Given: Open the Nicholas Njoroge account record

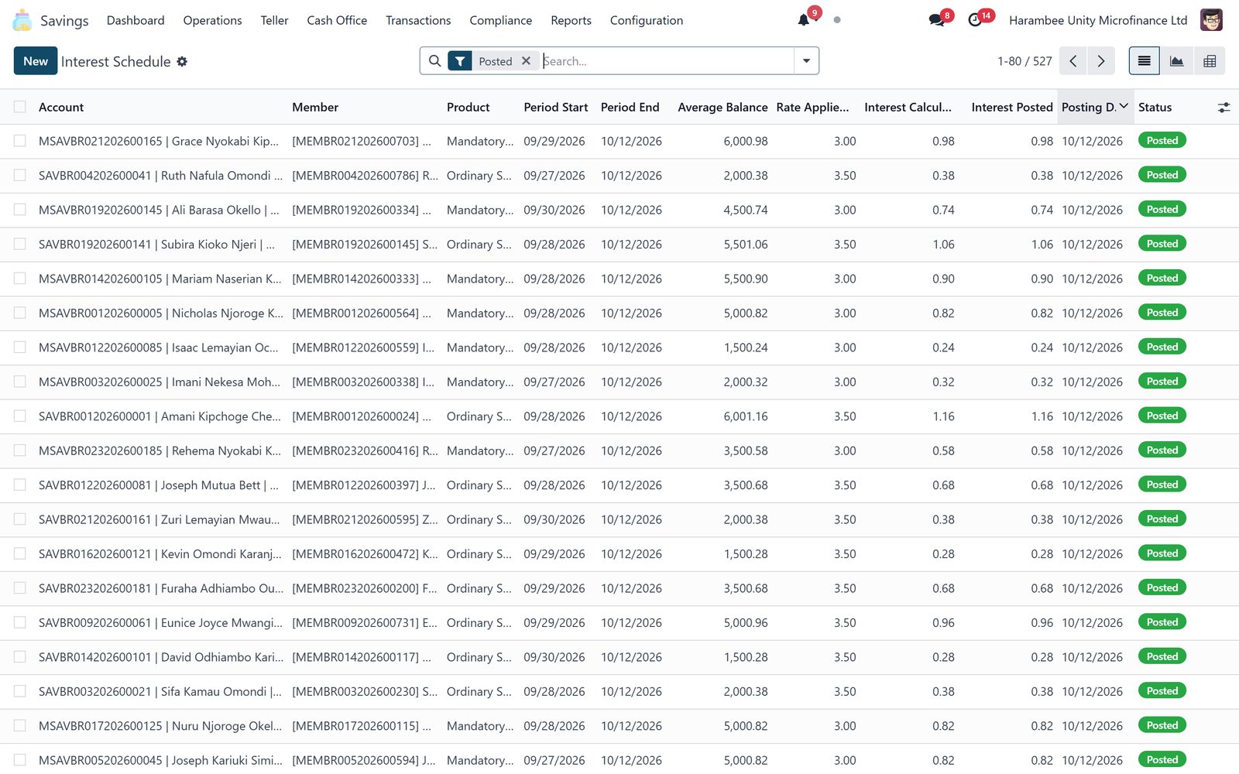Looking at the screenshot, I should 161,313.
